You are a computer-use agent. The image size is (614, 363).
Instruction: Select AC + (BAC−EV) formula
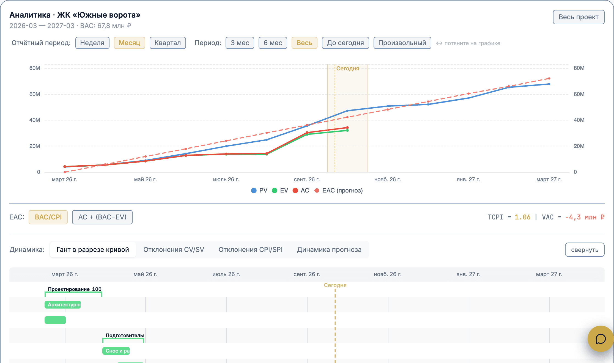(102, 217)
